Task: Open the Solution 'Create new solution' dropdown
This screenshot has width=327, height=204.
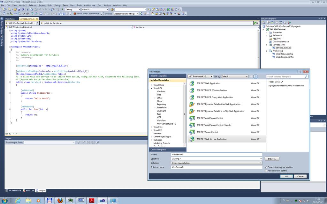Action: (x=217, y=163)
